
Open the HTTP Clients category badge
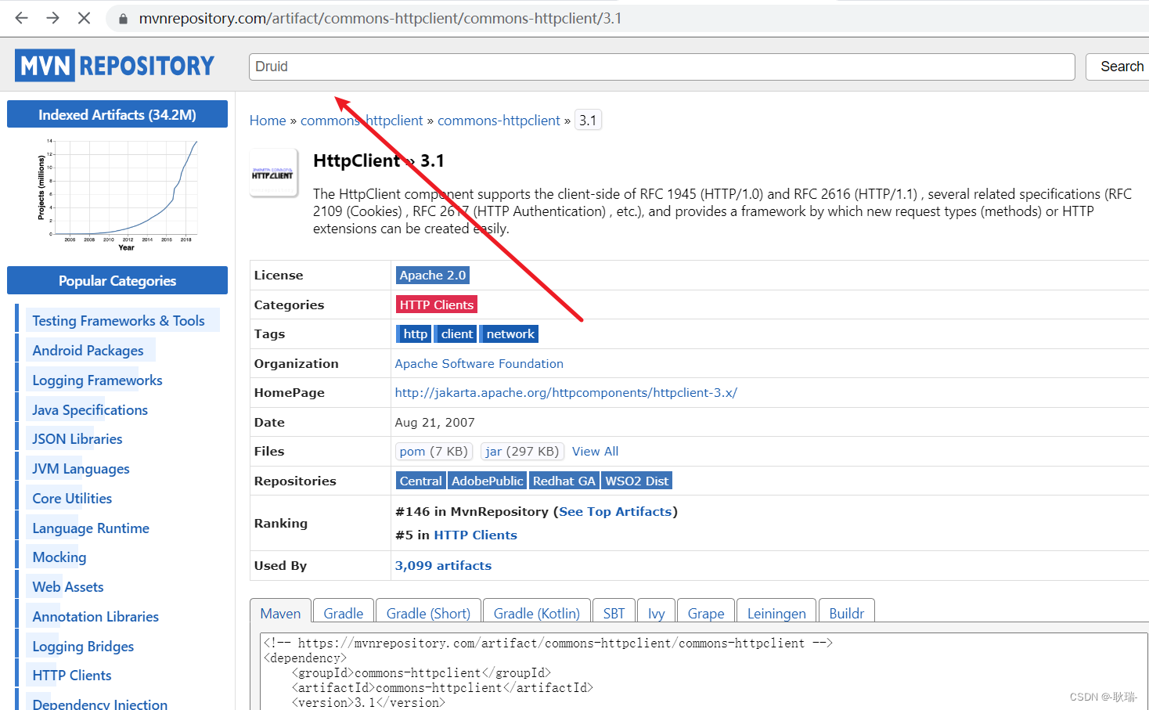pyautogui.click(x=436, y=305)
